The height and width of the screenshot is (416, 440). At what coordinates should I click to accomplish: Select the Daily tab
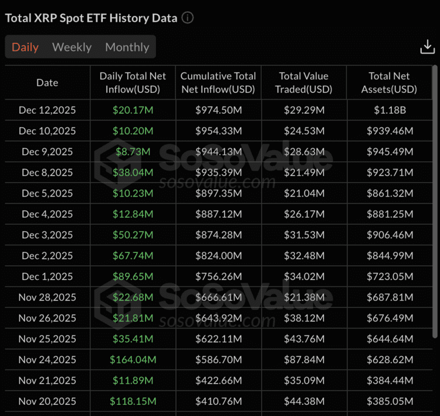tap(25, 47)
